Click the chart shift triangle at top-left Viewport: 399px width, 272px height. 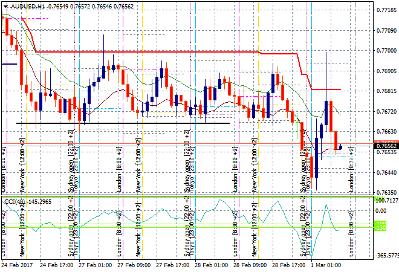[x=4, y=4]
